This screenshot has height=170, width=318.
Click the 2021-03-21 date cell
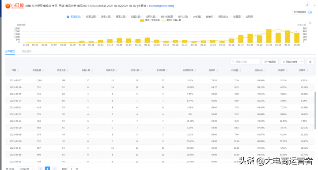15,121
